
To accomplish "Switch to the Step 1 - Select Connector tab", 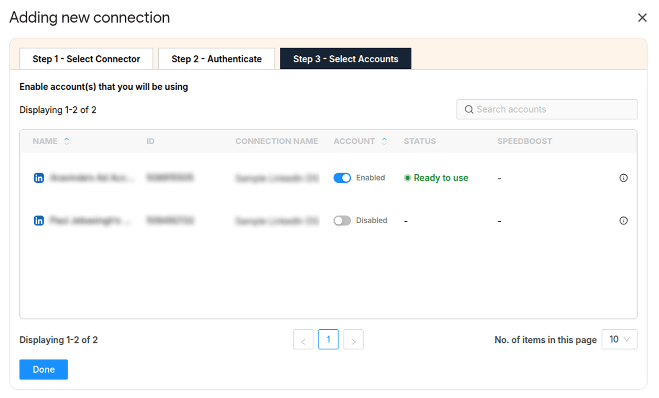I will 86,59.
